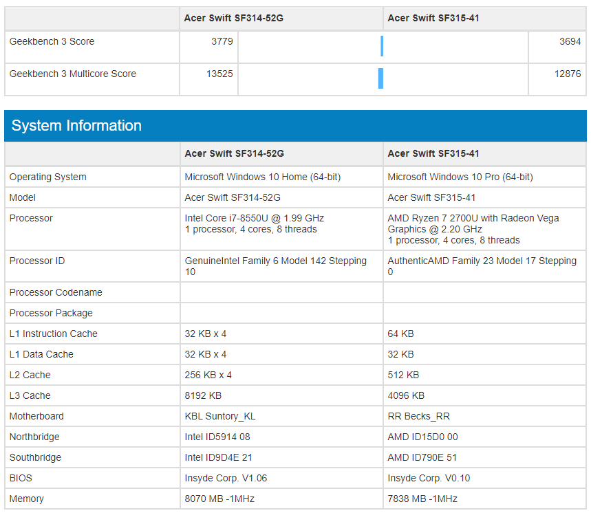Click the L3 Cache label
Viewport: 591px width, 513px height.
click(30, 396)
